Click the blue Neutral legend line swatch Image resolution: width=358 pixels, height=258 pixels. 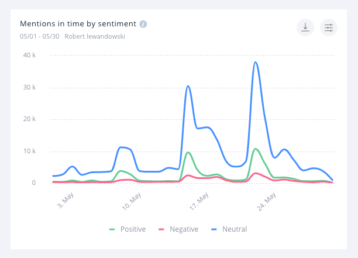214,229
